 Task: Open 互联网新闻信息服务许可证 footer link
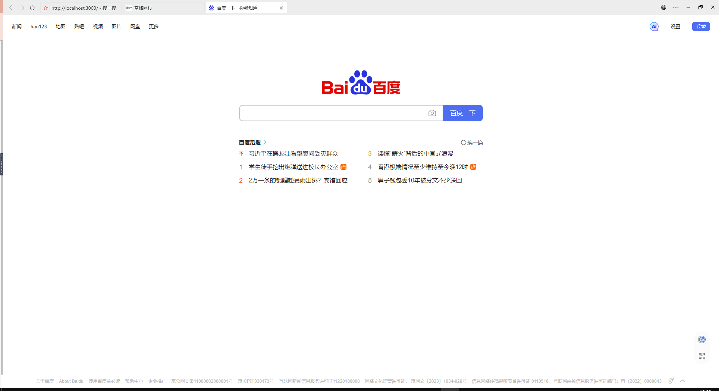[319, 381]
